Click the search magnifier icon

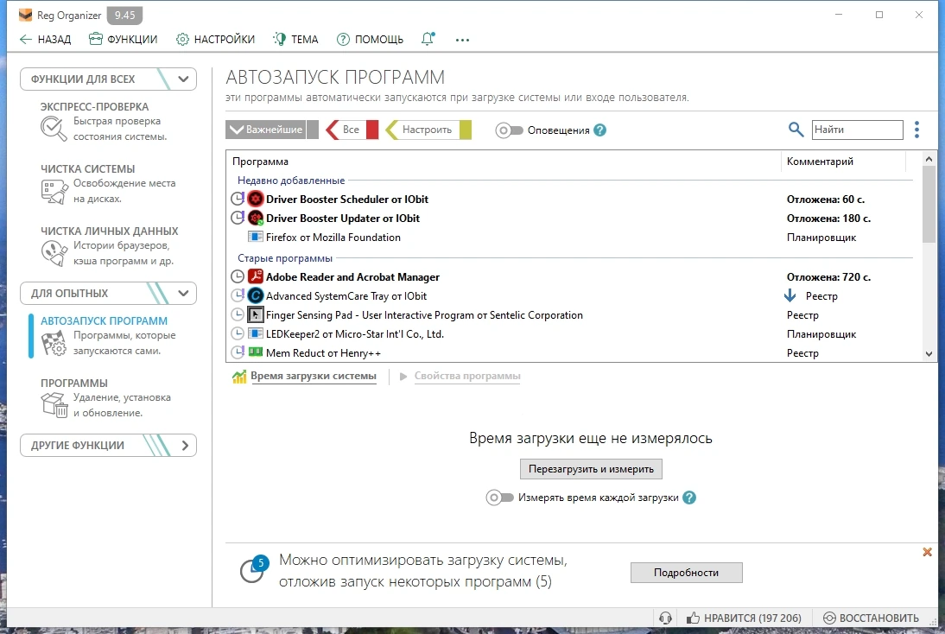796,130
